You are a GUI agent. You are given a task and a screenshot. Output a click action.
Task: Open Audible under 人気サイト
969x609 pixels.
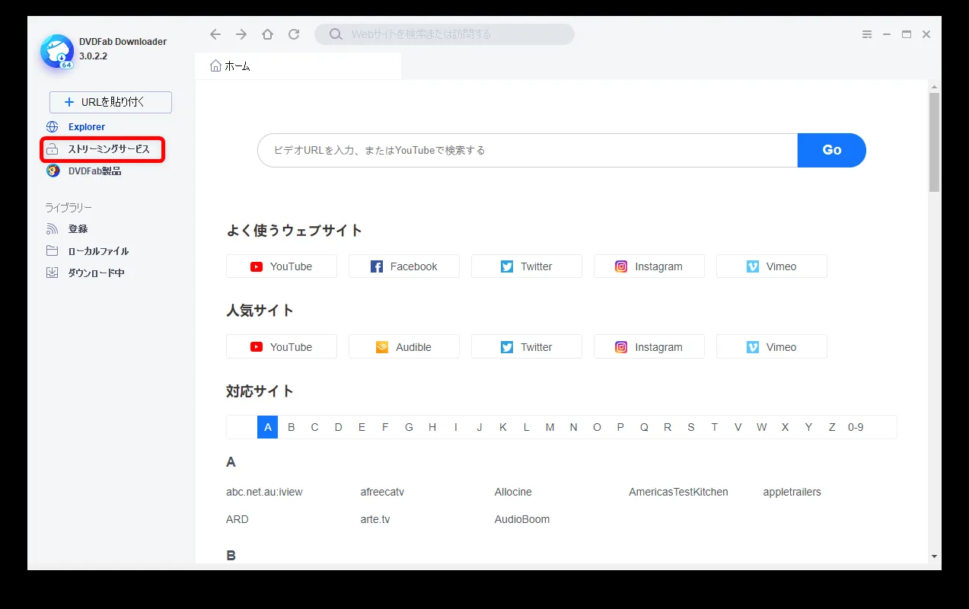pos(404,347)
